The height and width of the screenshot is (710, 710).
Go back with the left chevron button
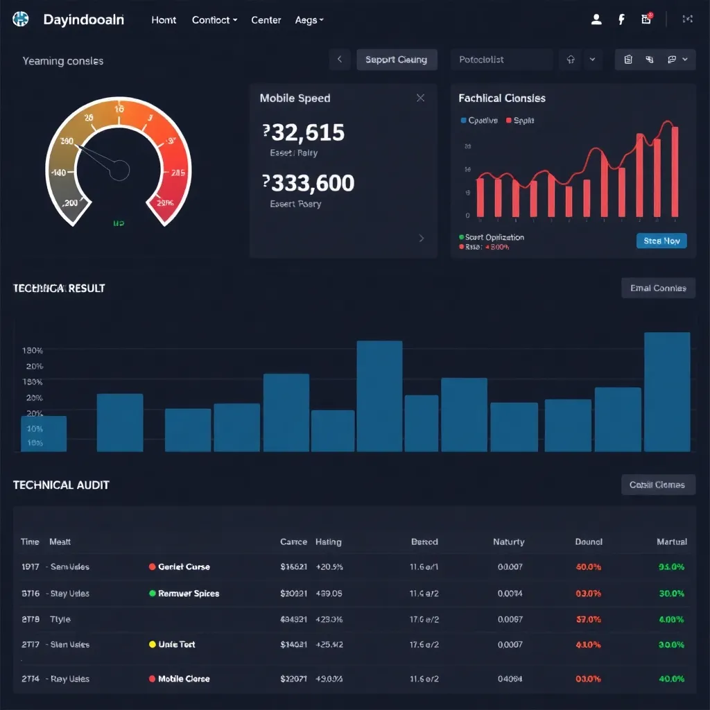[x=340, y=60]
